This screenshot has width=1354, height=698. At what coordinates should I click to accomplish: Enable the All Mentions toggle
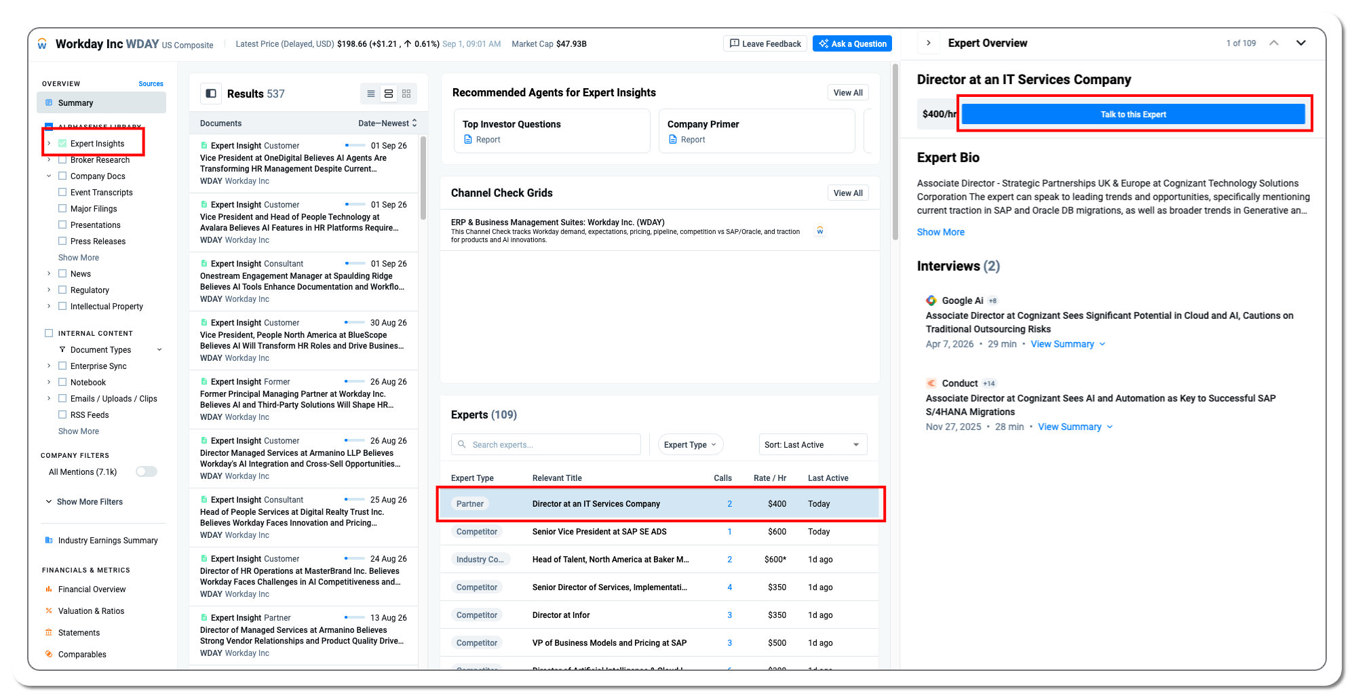pos(147,472)
